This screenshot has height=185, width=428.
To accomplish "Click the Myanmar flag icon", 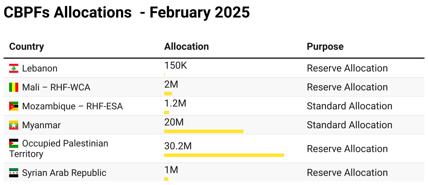I will coord(14,125).
